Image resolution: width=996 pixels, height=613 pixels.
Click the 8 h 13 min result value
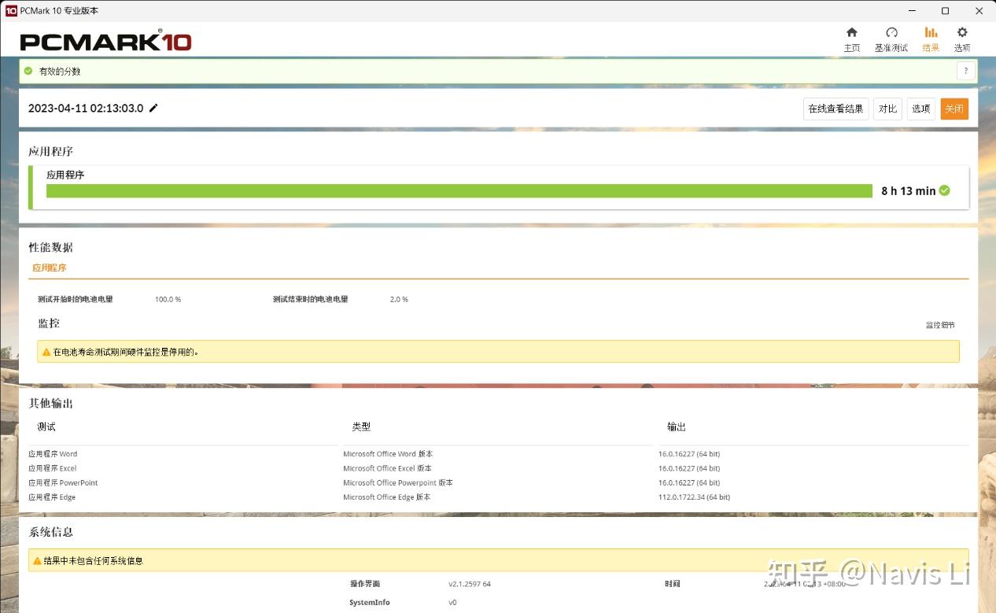pyautogui.click(x=909, y=191)
